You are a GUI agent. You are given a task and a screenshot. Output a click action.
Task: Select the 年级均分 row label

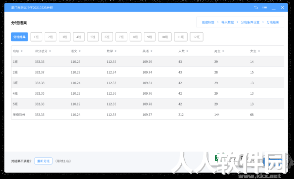click(19, 115)
